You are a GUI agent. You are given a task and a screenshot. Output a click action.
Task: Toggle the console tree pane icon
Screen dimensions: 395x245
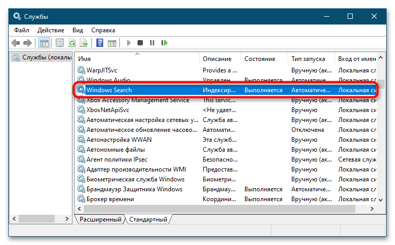pos(44,43)
